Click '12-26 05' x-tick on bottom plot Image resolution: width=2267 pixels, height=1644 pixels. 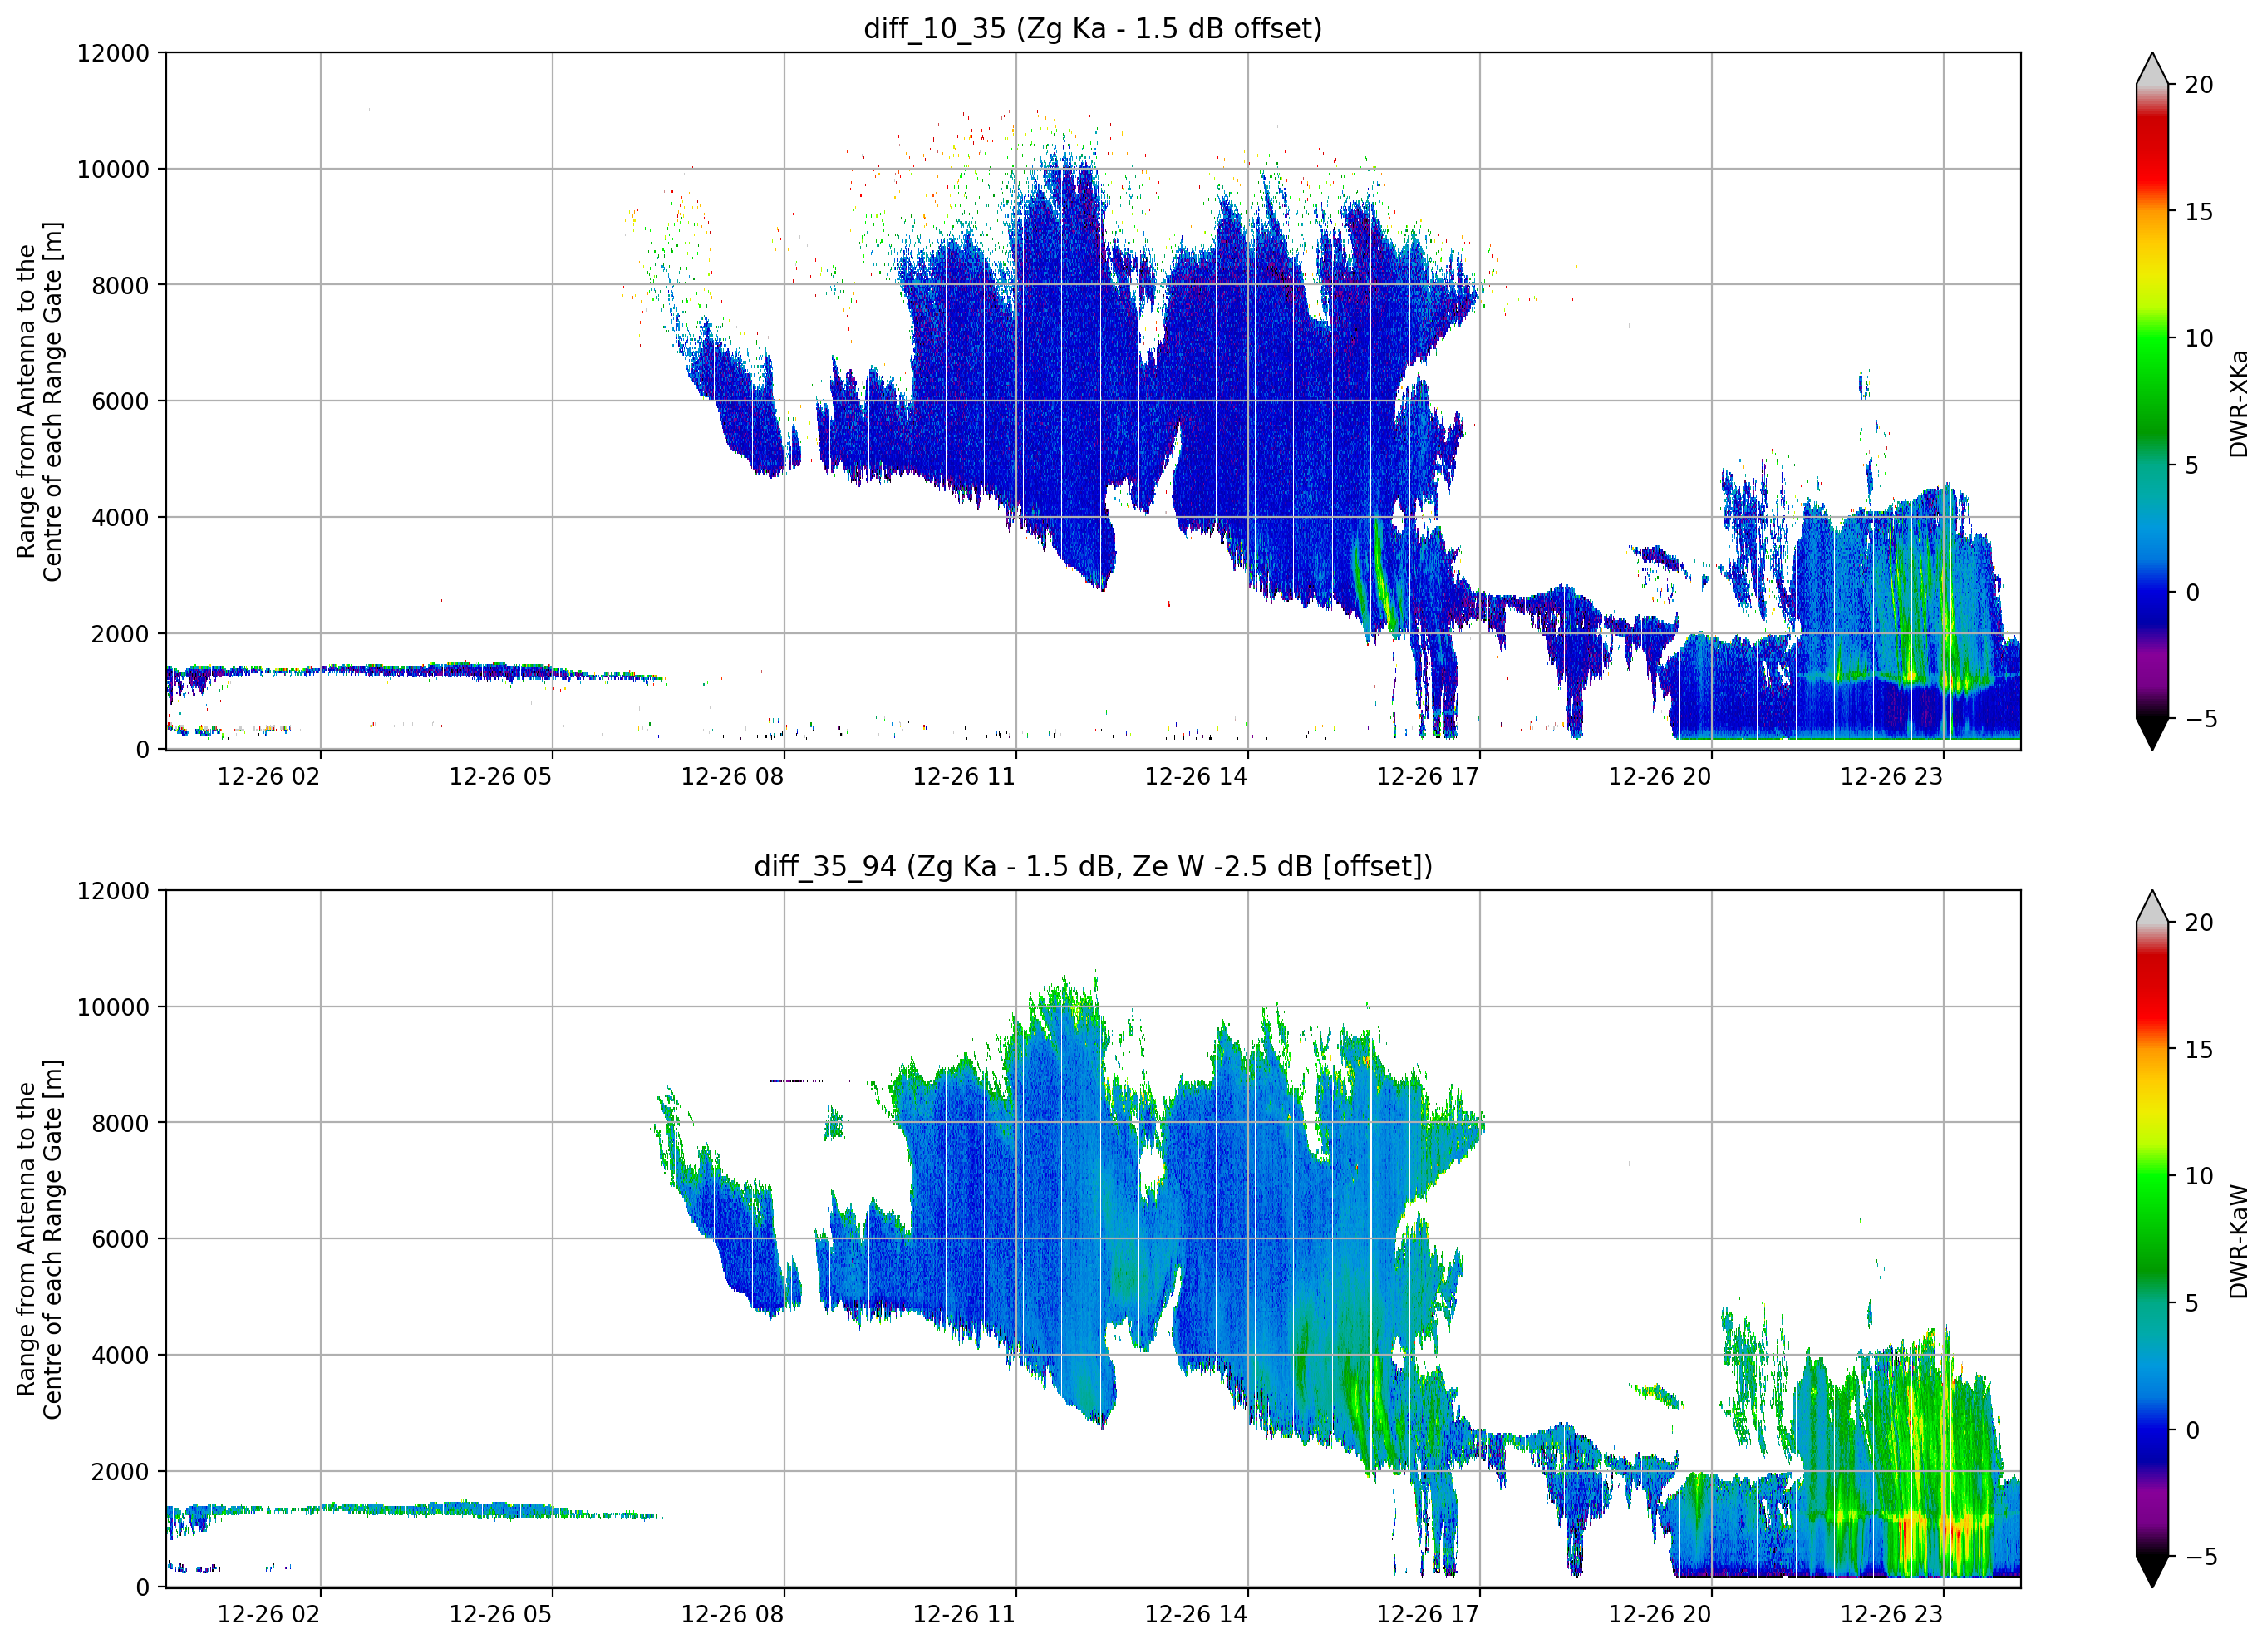(x=501, y=1614)
